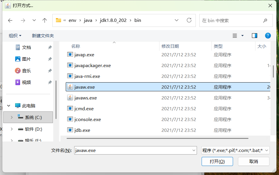Click javaw.exe Java cup icon

point(70,87)
